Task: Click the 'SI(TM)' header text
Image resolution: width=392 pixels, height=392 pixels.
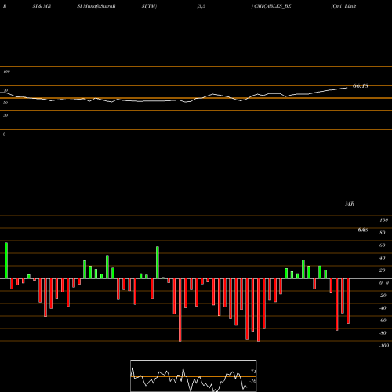Action: coord(149,6)
